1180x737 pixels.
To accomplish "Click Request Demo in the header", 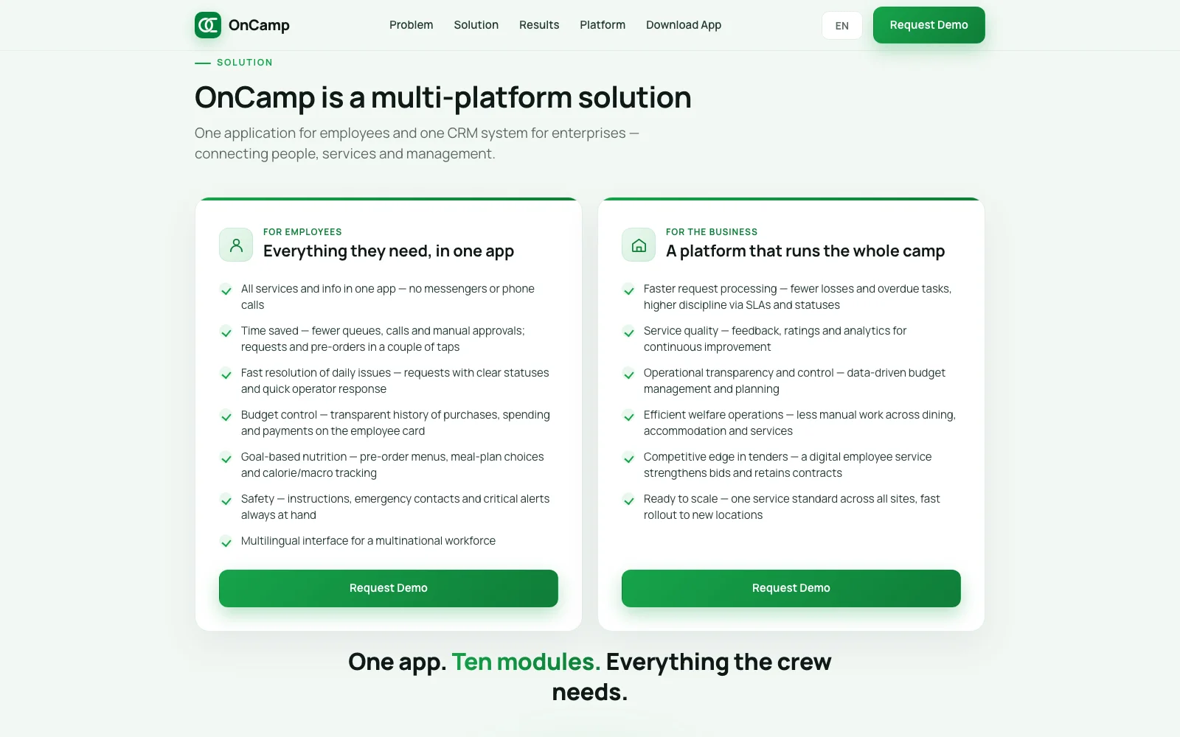I will click(x=929, y=25).
